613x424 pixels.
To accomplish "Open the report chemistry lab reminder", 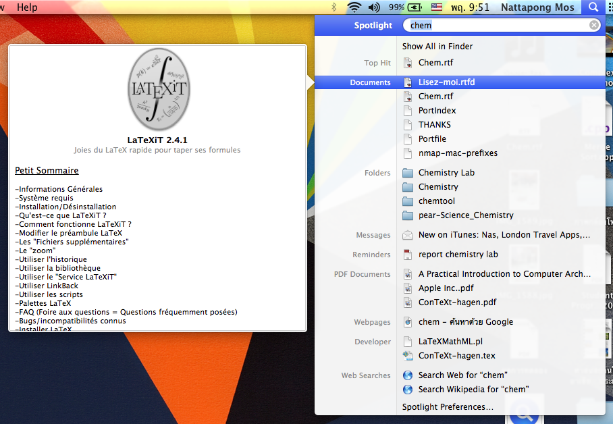I will pos(458,255).
